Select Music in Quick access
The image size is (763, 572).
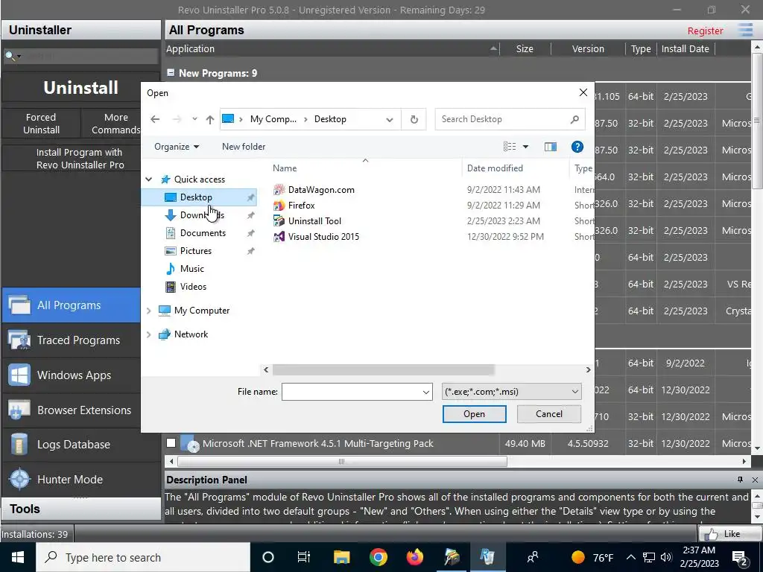(x=191, y=269)
